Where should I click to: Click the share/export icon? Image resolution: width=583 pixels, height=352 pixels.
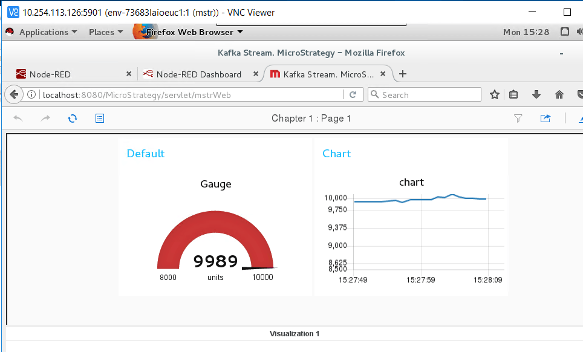(x=546, y=119)
